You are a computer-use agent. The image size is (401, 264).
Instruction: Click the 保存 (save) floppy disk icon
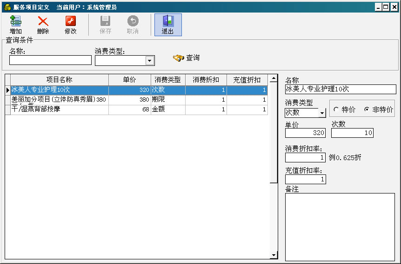click(x=105, y=21)
